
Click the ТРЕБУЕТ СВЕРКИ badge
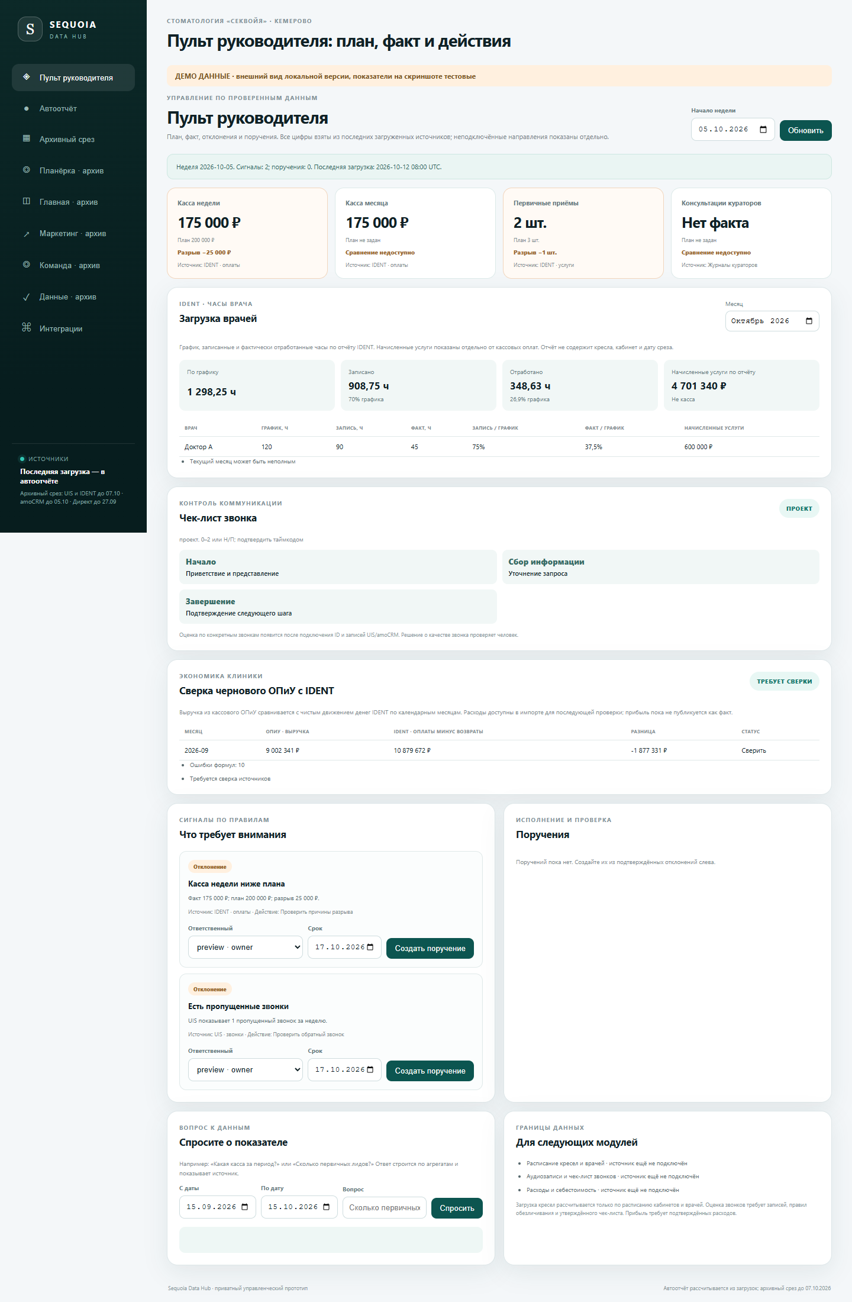(785, 681)
